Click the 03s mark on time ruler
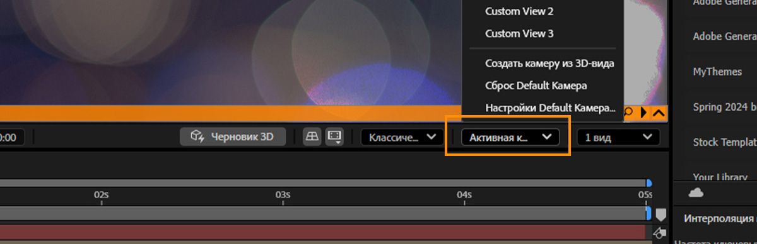Screen dimensions: 757x244 click(283, 195)
